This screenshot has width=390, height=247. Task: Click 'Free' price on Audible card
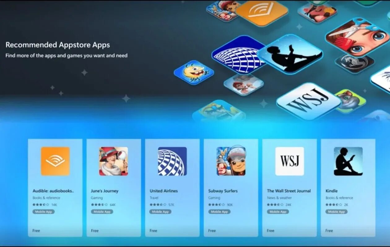[36, 231]
